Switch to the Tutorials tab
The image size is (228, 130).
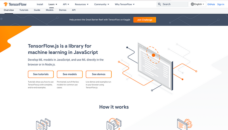click(24, 10)
